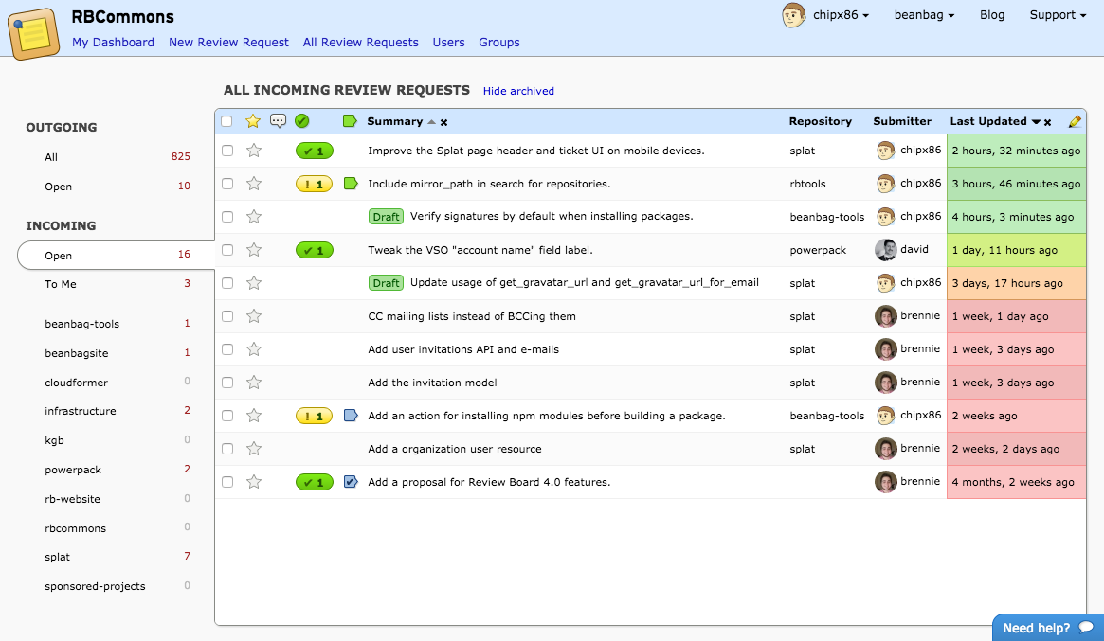Check the 'Update usage of get_gravatar_url' row checkbox
This screenshot has height=641, width=1104.
[x=227, y=283]
